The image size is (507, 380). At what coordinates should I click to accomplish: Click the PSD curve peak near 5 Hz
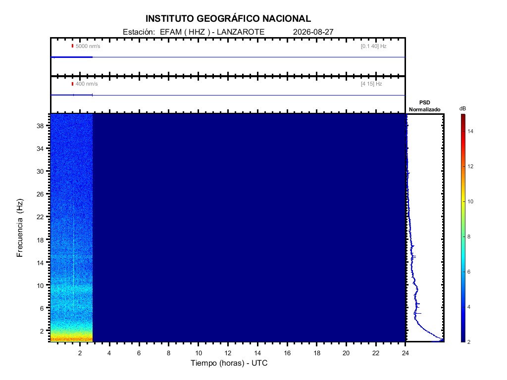coord(418,313)
